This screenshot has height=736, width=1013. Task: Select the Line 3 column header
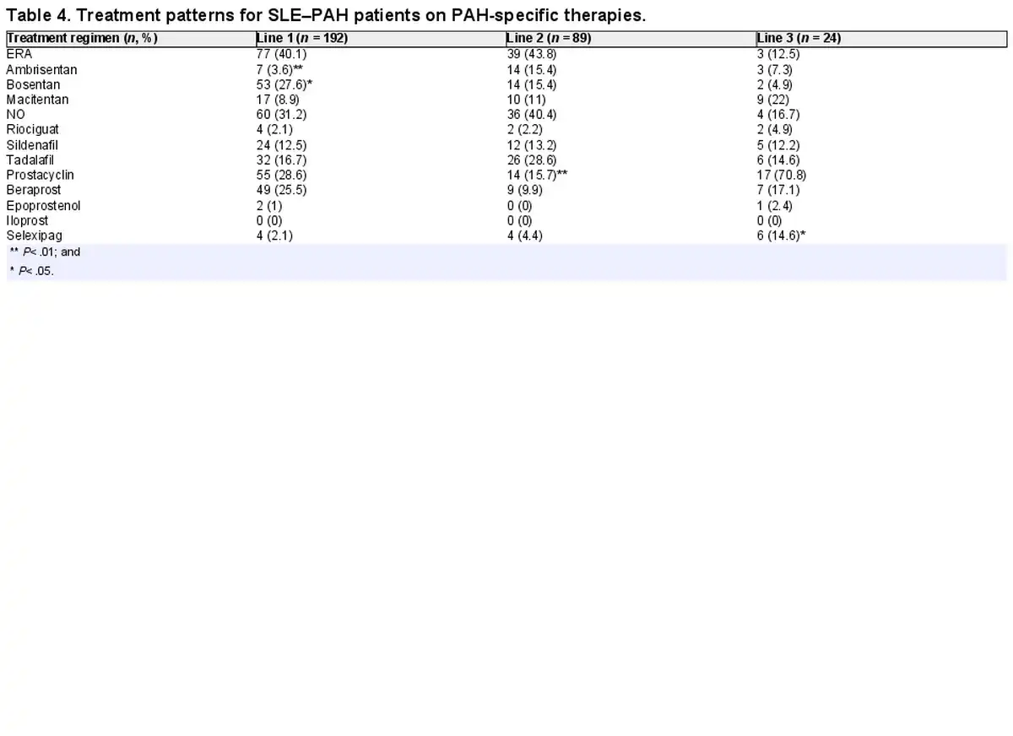[799, 38]
